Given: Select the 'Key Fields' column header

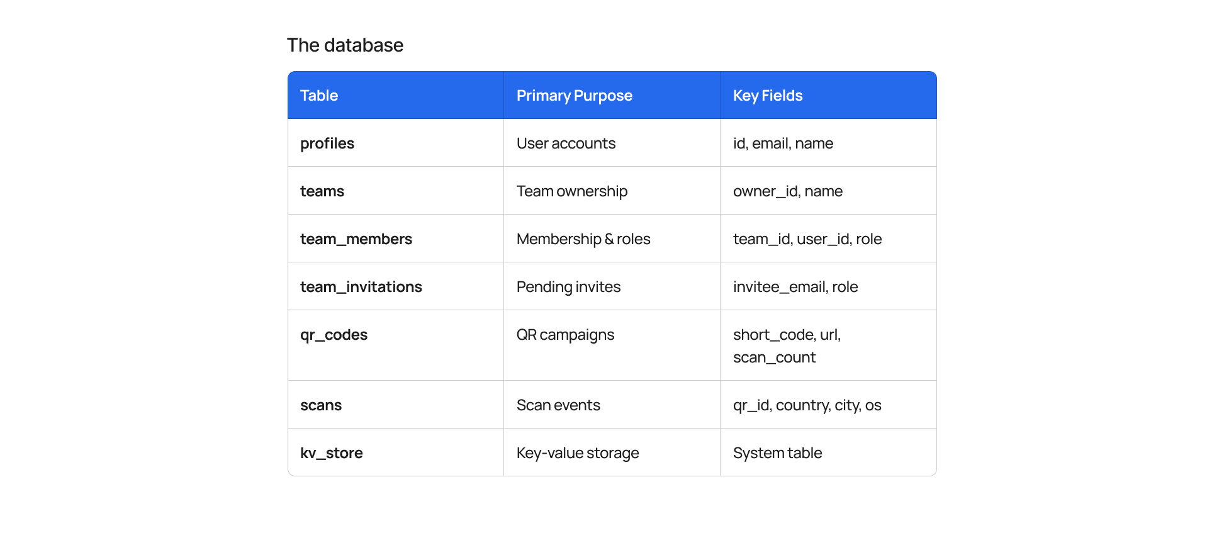Looking at the screenshot, I should point(828,95).
